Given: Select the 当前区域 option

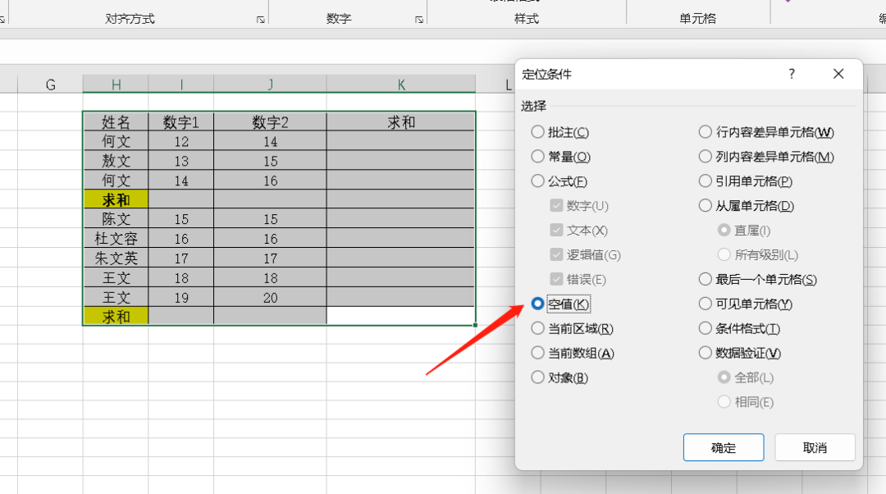Looking at the screenshot, I should [537, 328].
